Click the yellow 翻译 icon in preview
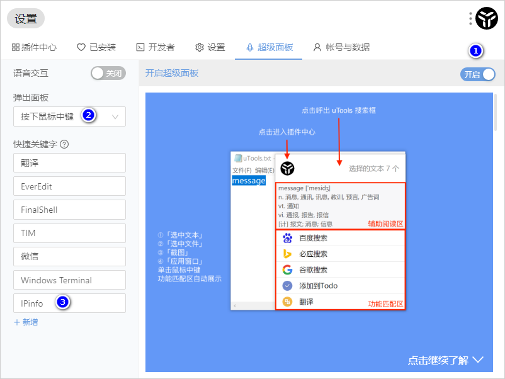The image size is (505, 379). click(287, 302)
